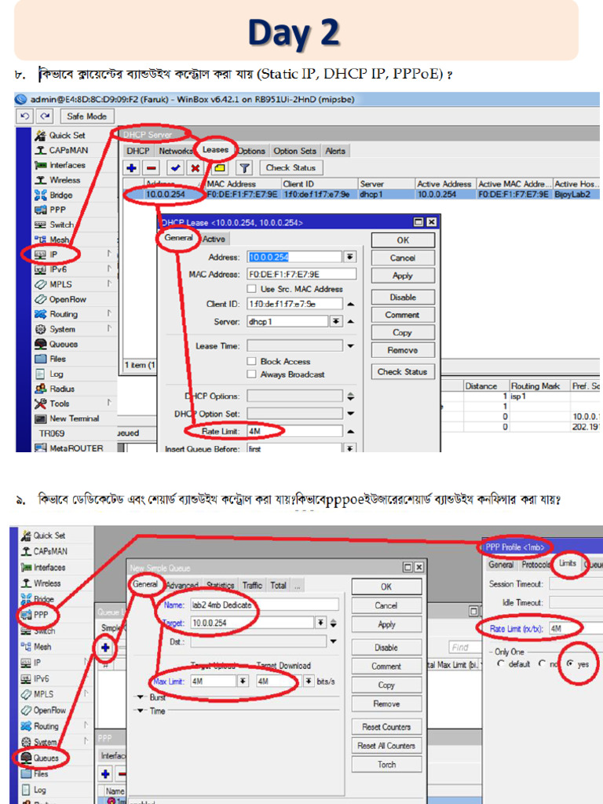The width and height of the screenshot is (603, 804).
Task: Open the Server dropdown showing dhcp1
Action: [335, 321]
